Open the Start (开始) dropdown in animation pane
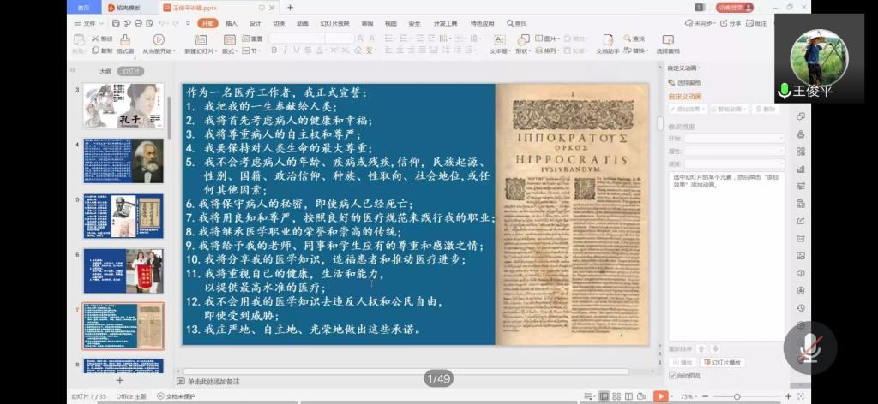Screen dimensions: 878x404 (x=735, y=138)
